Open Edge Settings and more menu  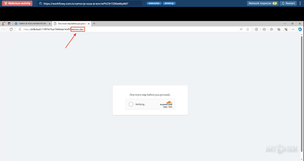click(x=293, y=29)
